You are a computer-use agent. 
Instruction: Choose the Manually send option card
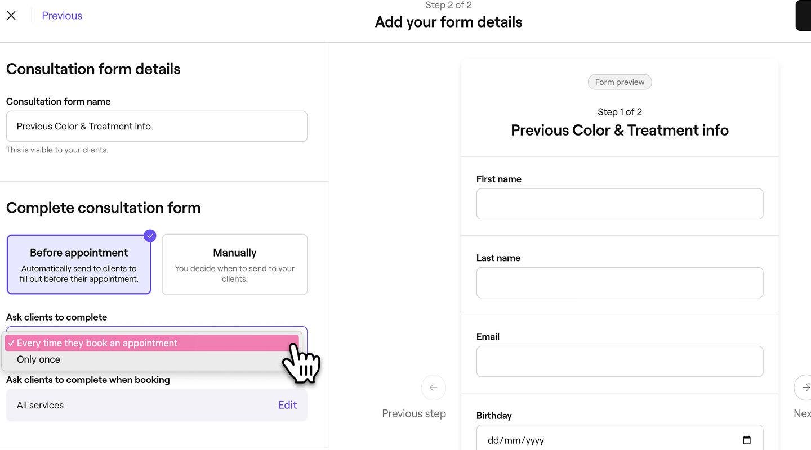tap(235, 264)
